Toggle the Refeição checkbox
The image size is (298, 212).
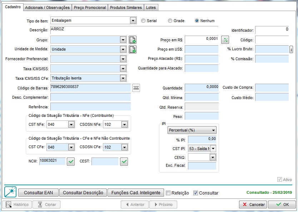[x=168, y=193]
